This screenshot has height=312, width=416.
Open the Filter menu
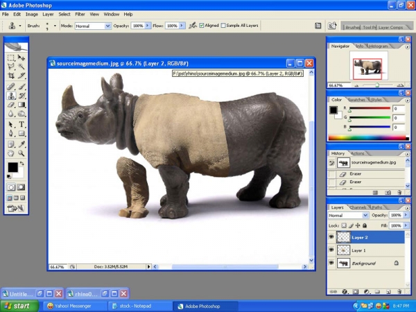point(80,15)
